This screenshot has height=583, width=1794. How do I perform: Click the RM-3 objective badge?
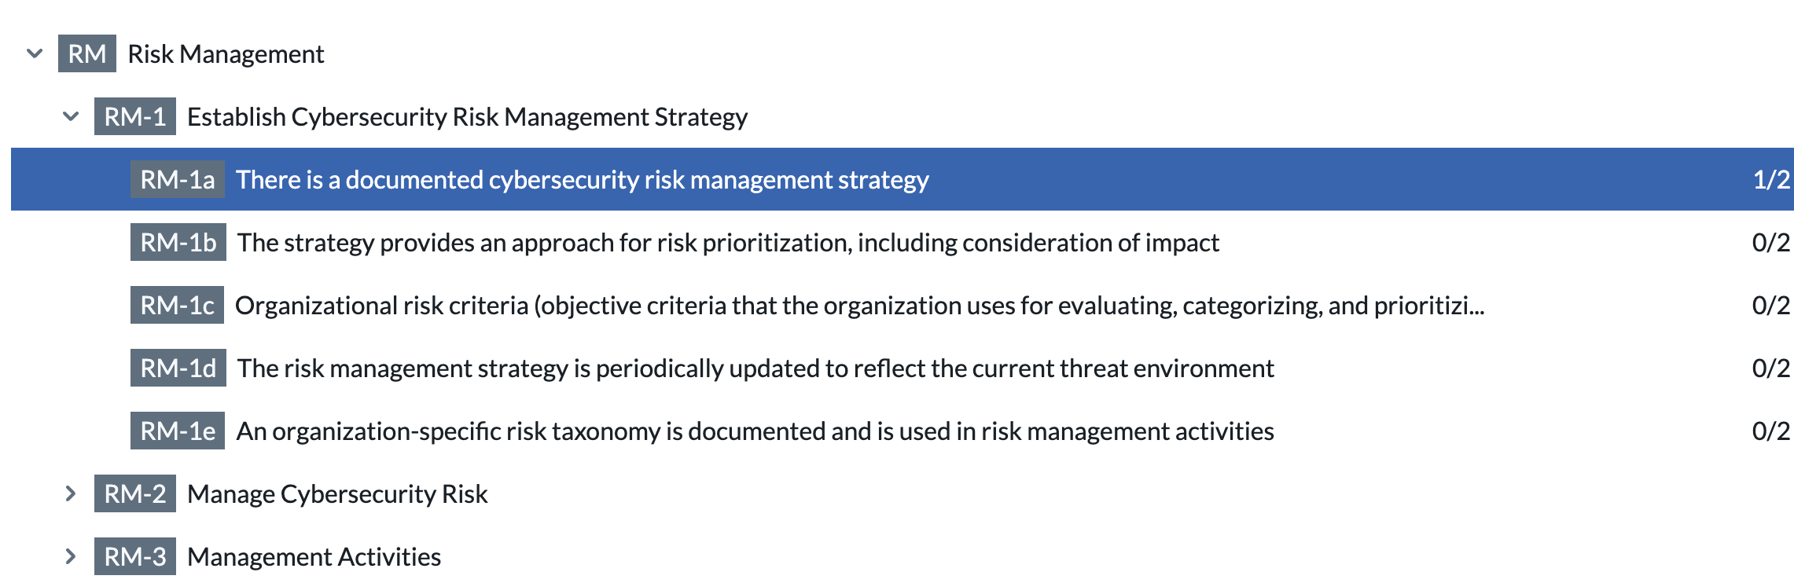135,556
